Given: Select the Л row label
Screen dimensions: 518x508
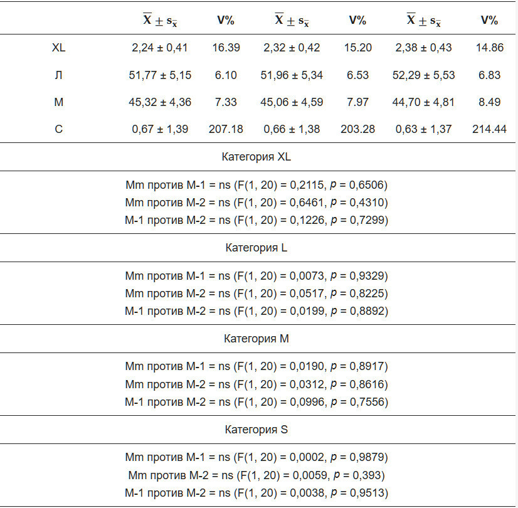Looking at the screenshot, I should [x=58, y=75].
